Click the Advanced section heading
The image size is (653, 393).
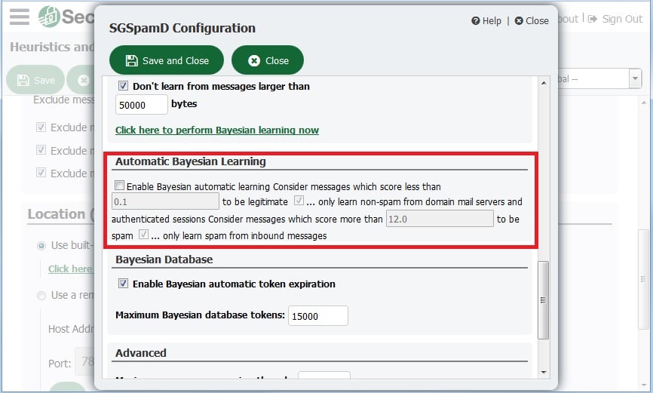pos(141,353)
